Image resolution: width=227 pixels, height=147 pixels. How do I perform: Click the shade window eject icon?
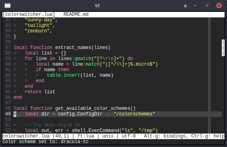pyautogui.click(x=185, y=6)
